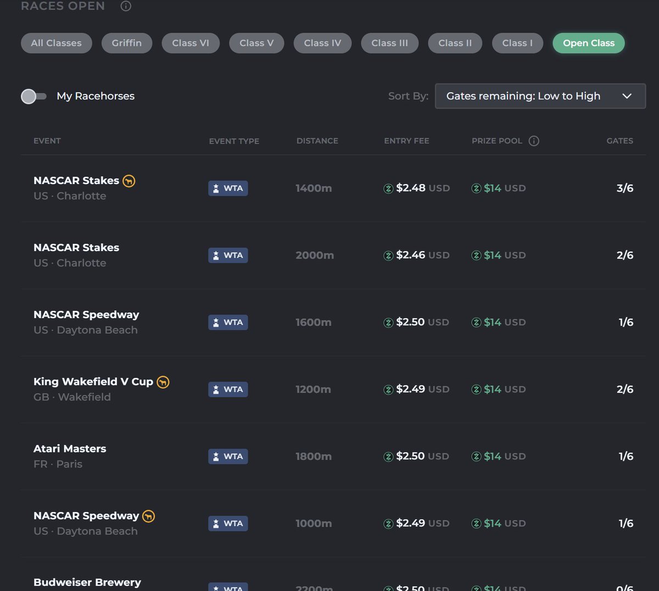Click the WTA badge on the 1000m race

[x=228, y=523]
